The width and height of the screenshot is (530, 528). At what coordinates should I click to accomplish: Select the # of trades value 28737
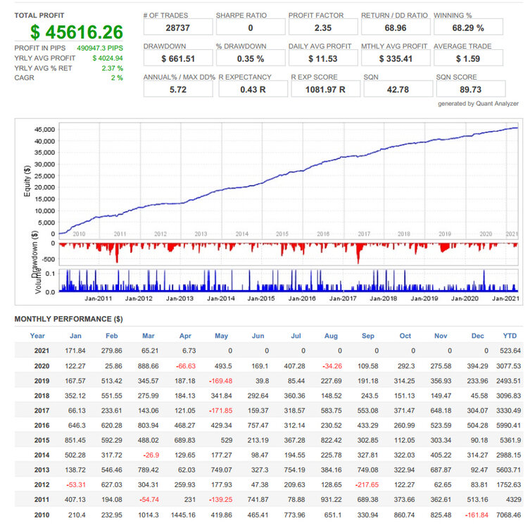[178, 27]
